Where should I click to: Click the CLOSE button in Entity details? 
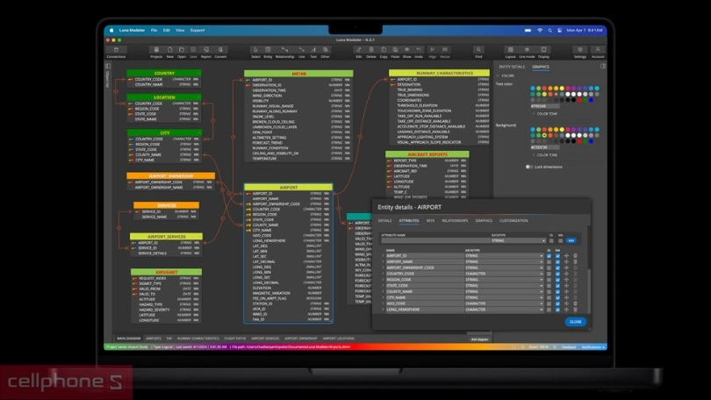(574, 322)
